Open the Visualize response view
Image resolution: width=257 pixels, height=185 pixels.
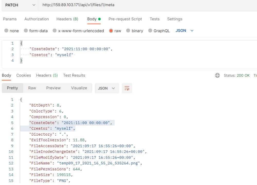(x=79, y=88)
